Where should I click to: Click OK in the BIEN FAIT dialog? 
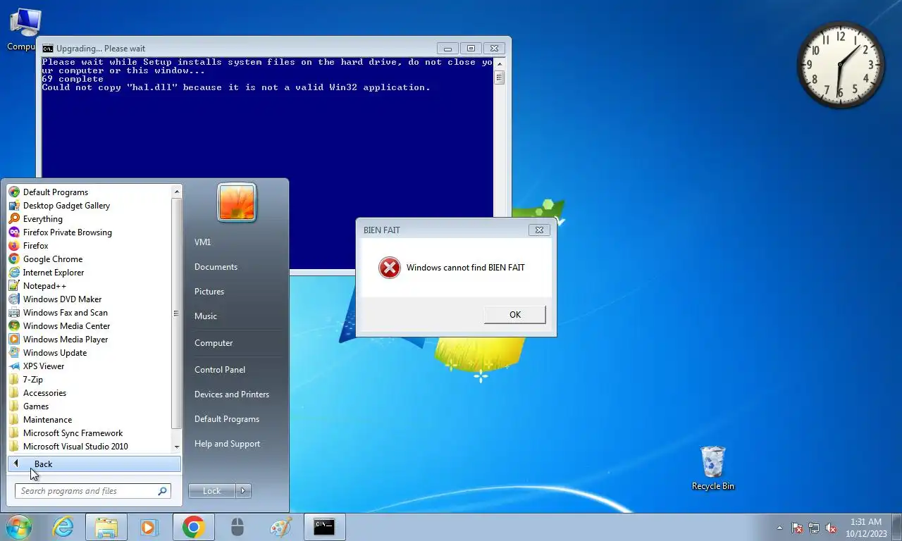tap(514, 315)
